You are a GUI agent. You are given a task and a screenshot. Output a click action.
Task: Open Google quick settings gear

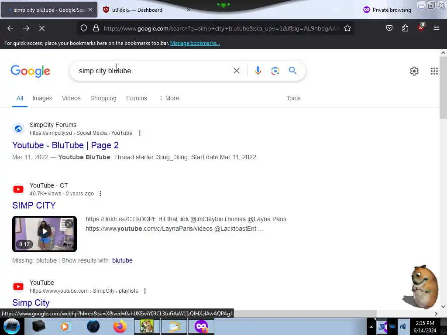pyautogui.click(x=414, y=71)
